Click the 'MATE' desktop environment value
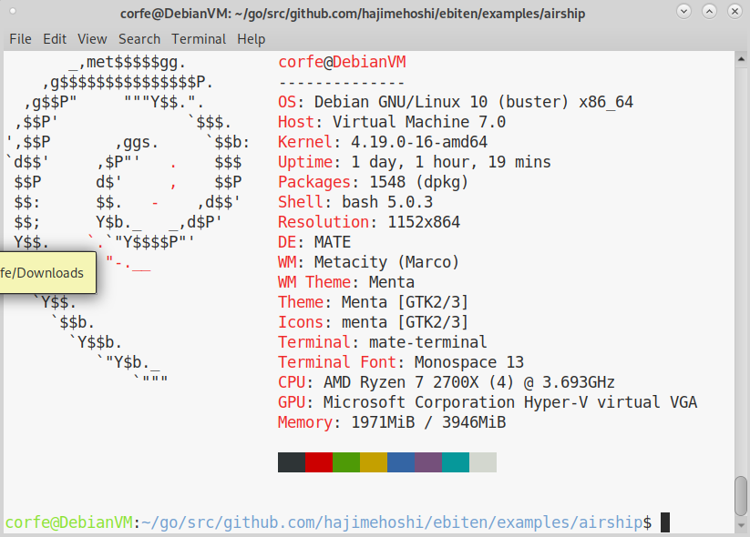This screenshot has height=537, width=750. tap(333, 243)
